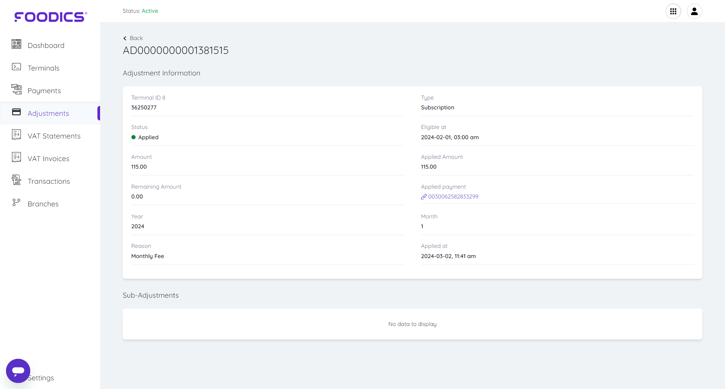Open the user profile menu

click(694, 11)
